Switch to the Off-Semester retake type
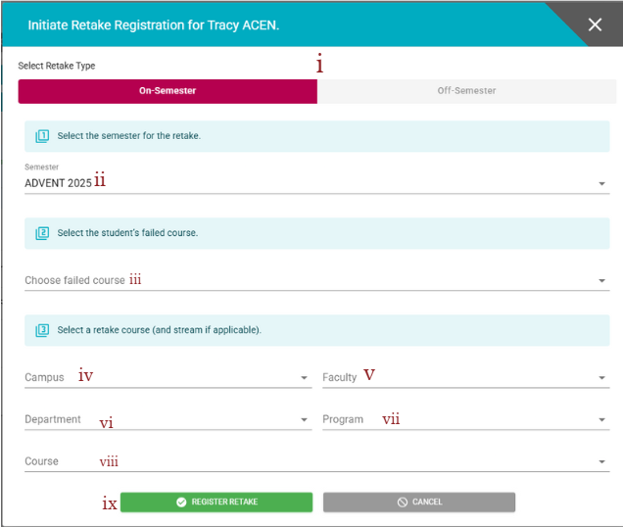623x527 pixels. pos(466,91)
